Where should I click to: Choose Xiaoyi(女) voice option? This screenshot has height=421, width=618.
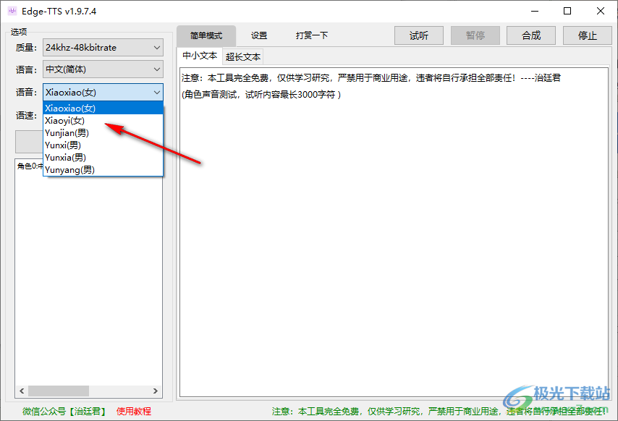click(x=103, y=121)
